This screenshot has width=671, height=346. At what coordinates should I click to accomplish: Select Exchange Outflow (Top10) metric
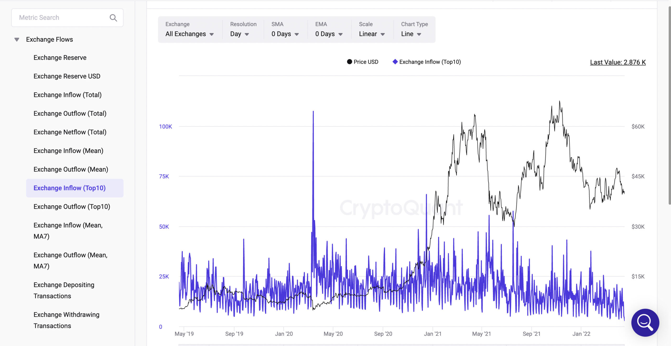tap(72, 206)
